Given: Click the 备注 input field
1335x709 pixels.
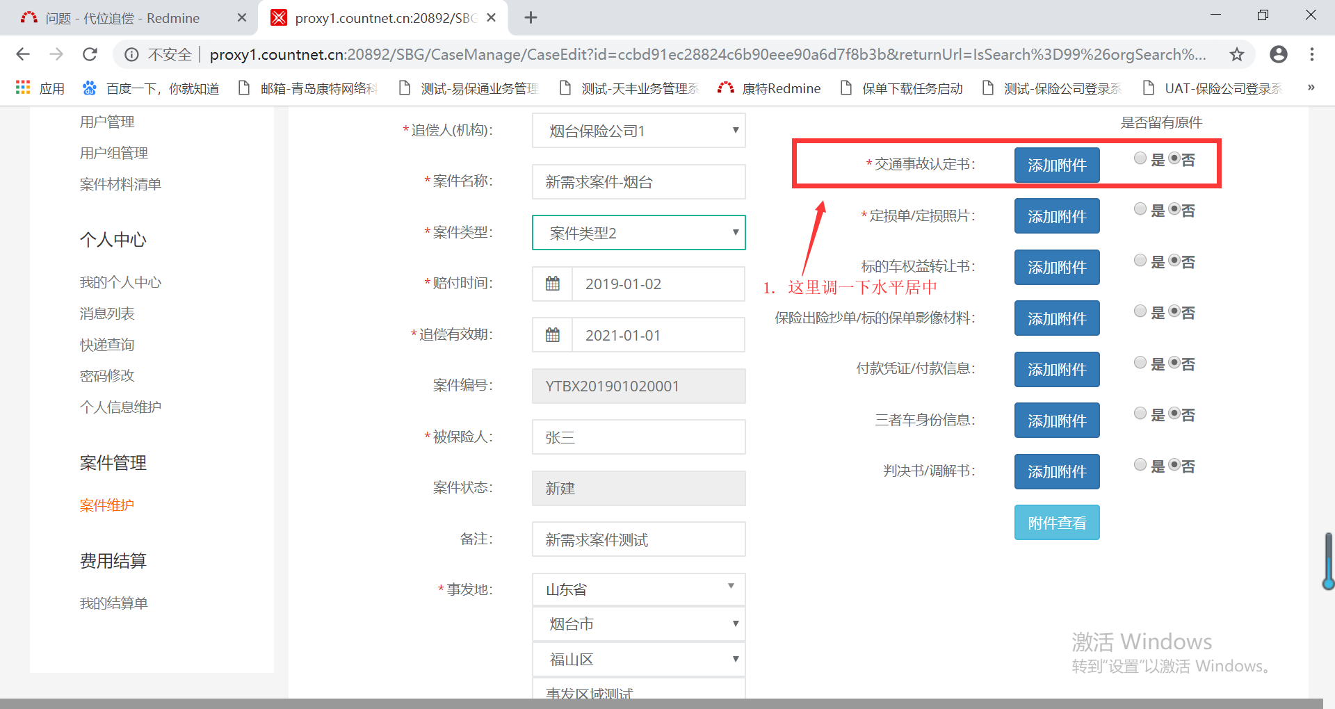Looking at the screenshot, I should (639, 539).
